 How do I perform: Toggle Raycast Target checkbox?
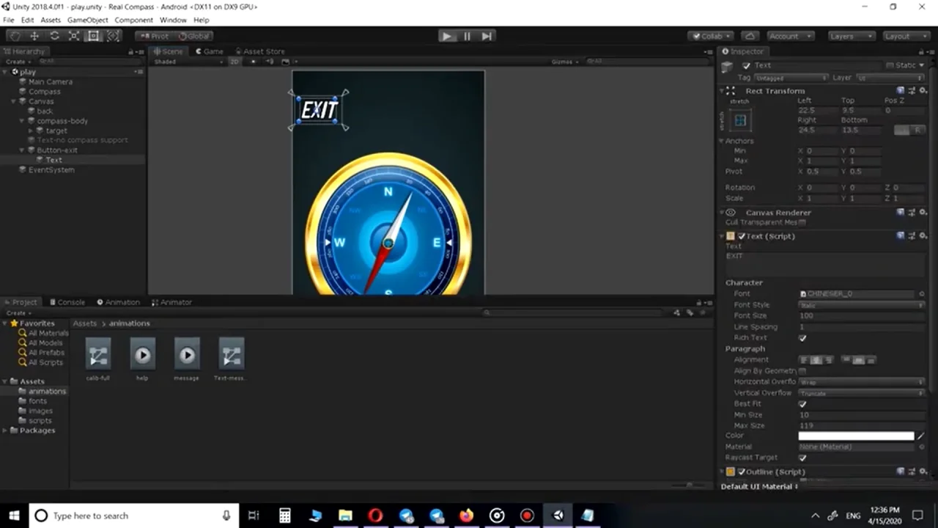click(x=802, y=458)
